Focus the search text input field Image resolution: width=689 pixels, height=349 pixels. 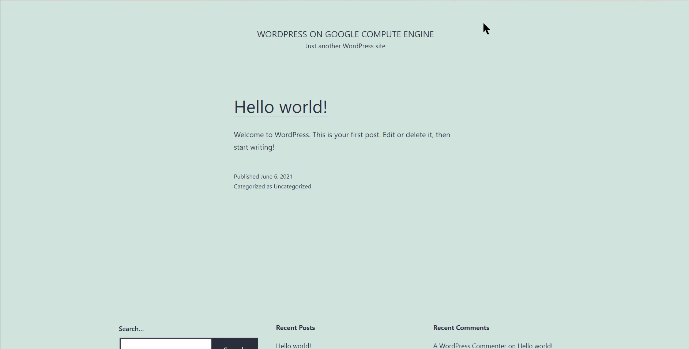click(x=166, y=344)
